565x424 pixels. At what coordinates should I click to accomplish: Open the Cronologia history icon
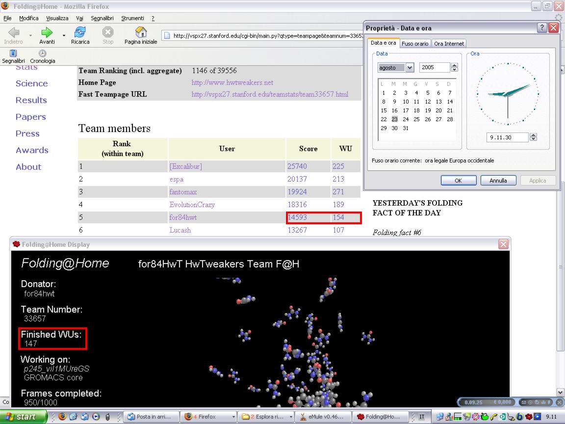pos(43,53)
